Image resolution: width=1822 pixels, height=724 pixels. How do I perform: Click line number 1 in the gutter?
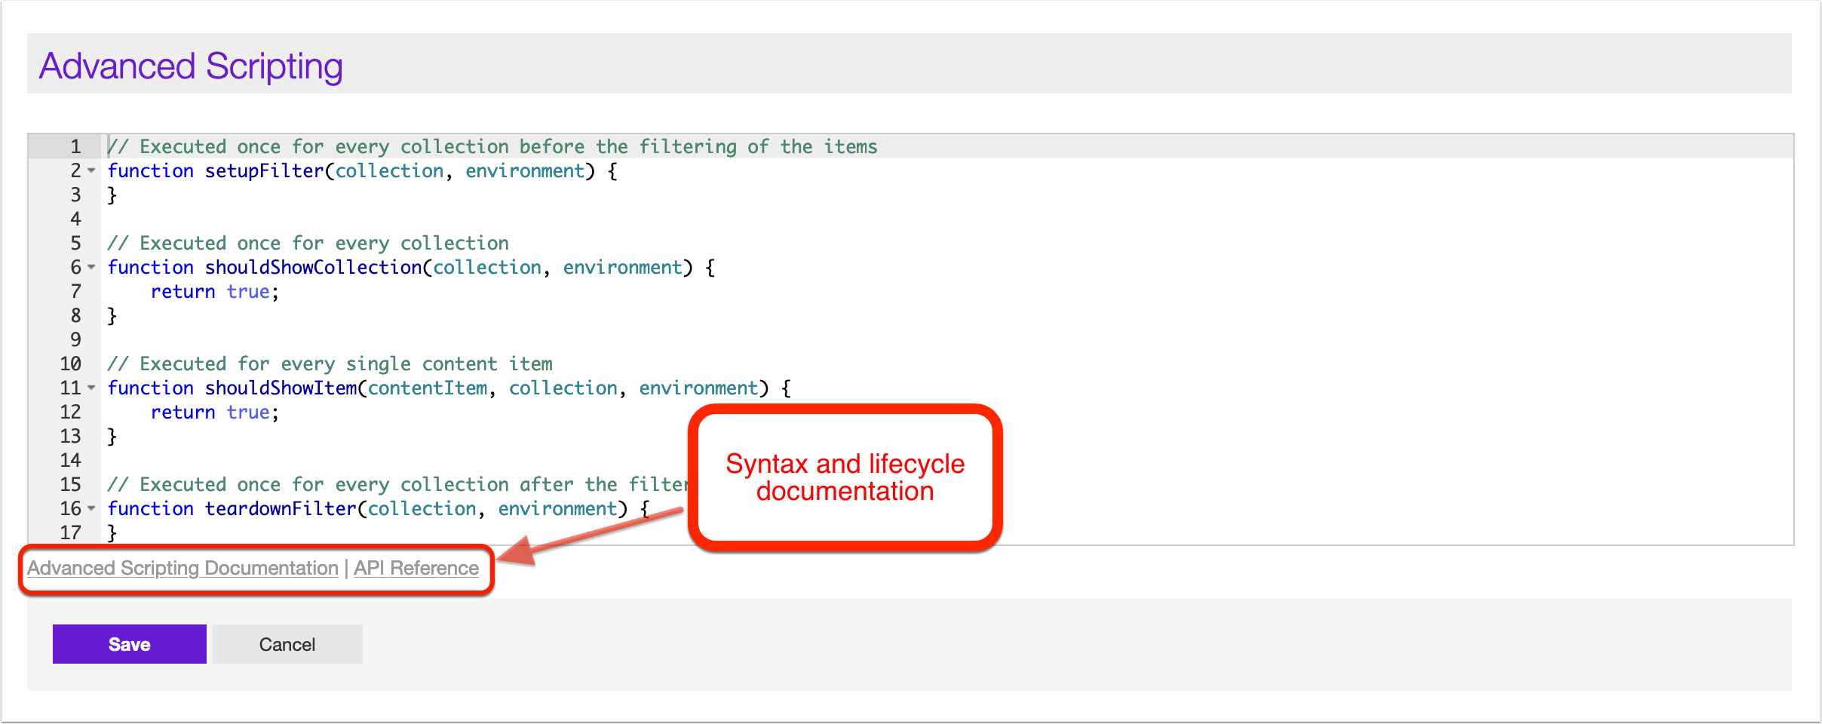tap(75, 146)
